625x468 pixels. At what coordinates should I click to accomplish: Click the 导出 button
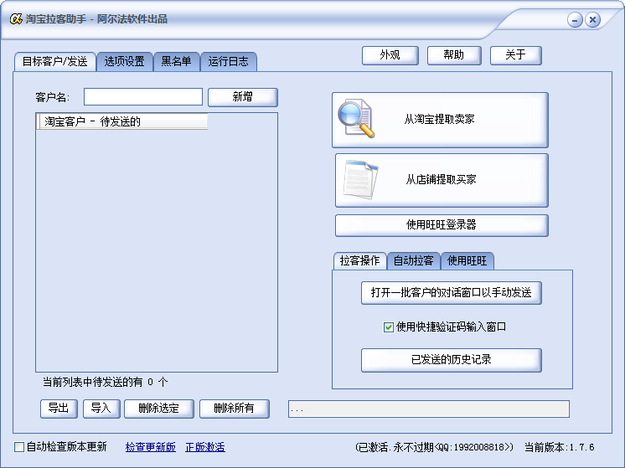click(59, 409)
